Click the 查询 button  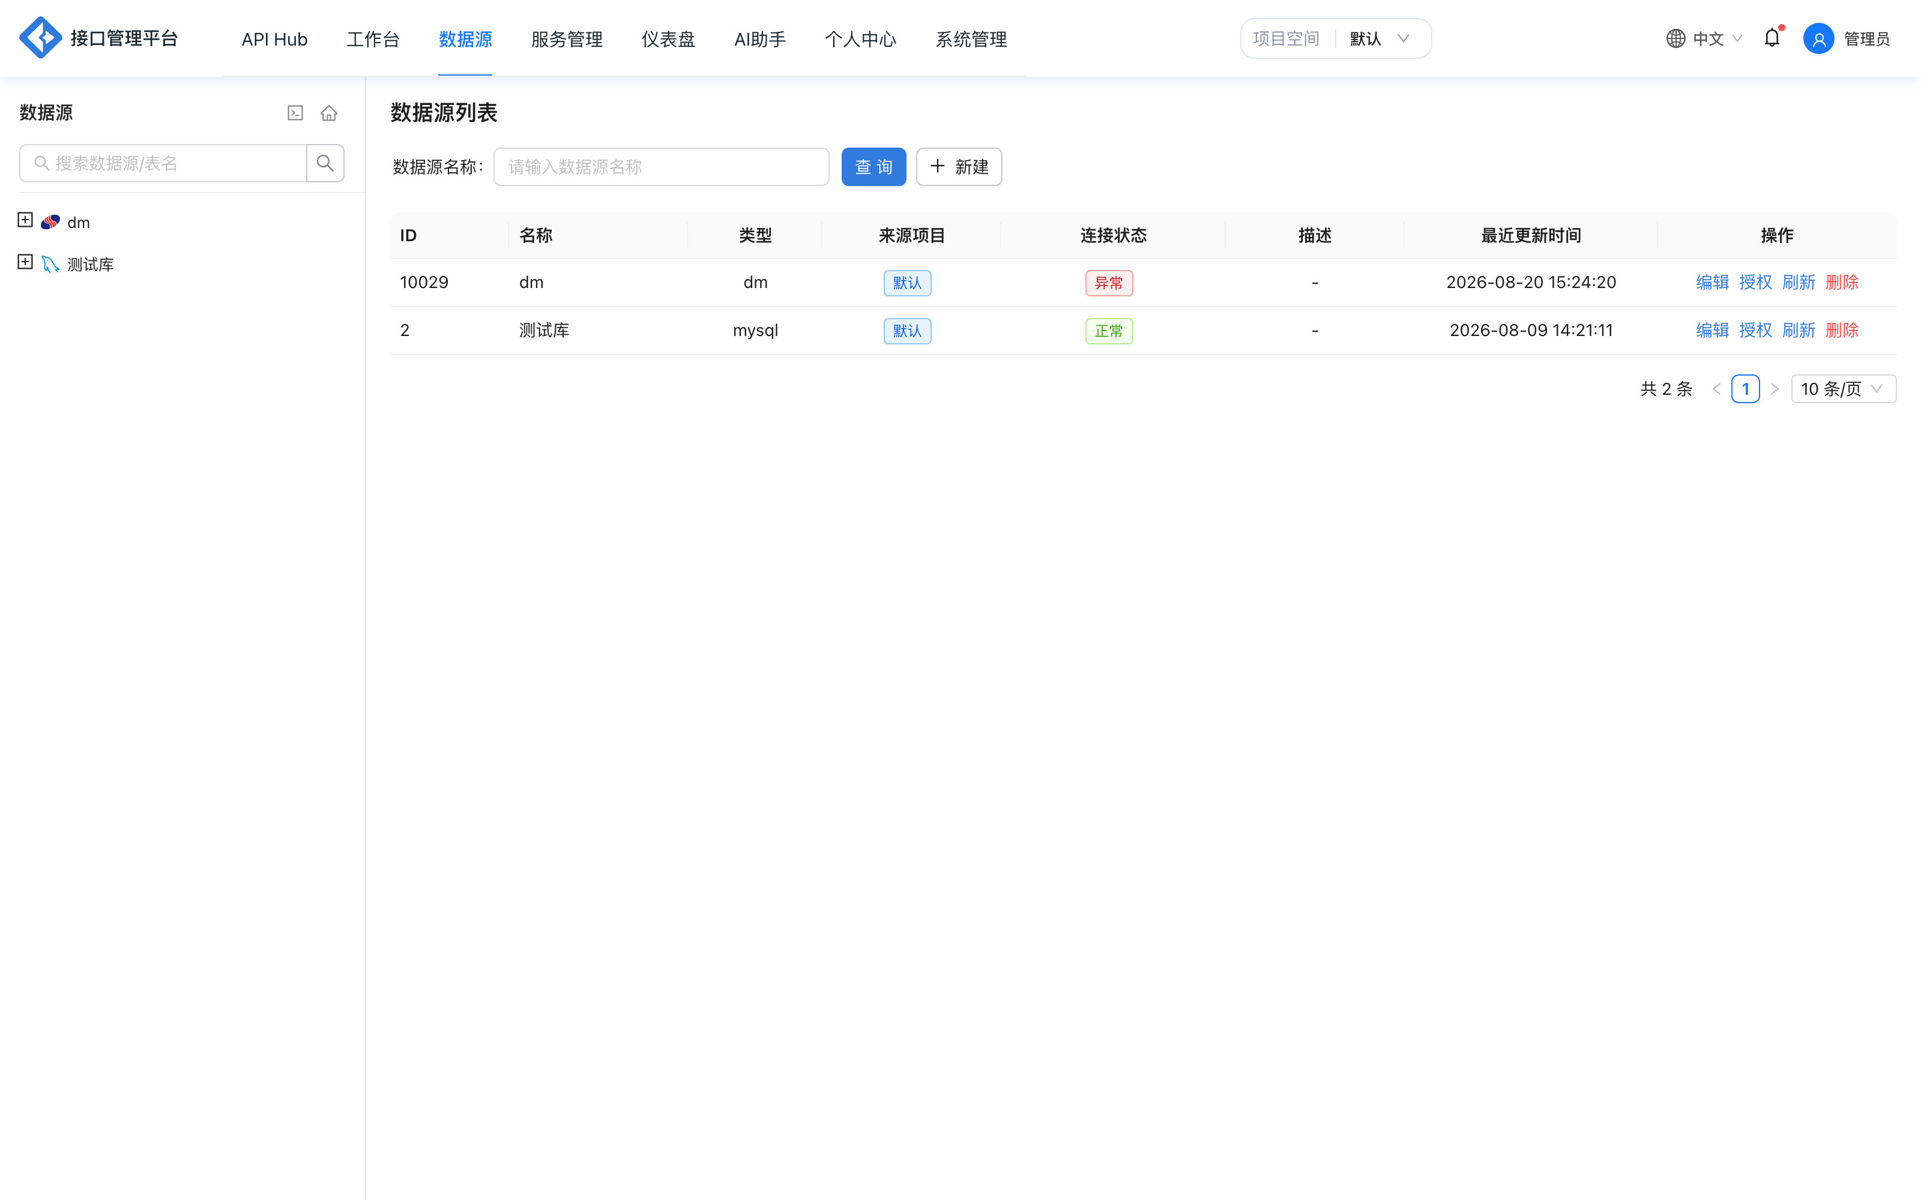pos(873,167)
